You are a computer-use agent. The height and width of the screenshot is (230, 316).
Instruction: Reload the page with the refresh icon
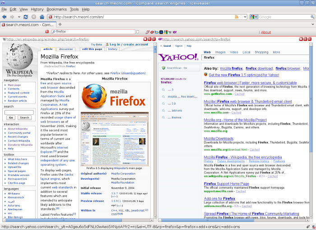[26, 17]
